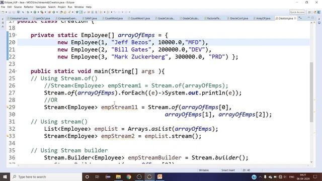Open the New Java Class dropdown arrow
The image size is (322, 181).
click(57, 12)
